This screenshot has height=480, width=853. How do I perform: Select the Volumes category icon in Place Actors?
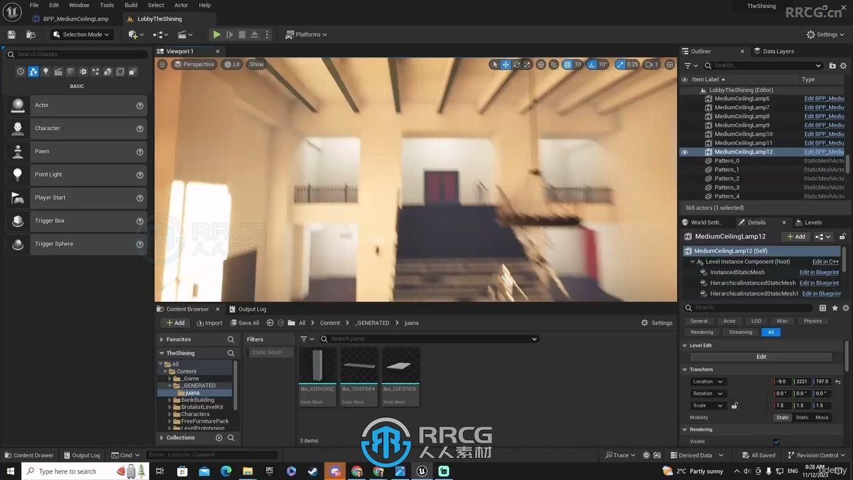tap(120, 71)
